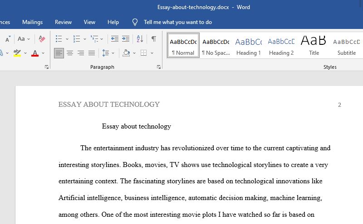Open the Change Case Aa button
The height and width of the screenshot is (224, 363).
[x=21, y=39]
